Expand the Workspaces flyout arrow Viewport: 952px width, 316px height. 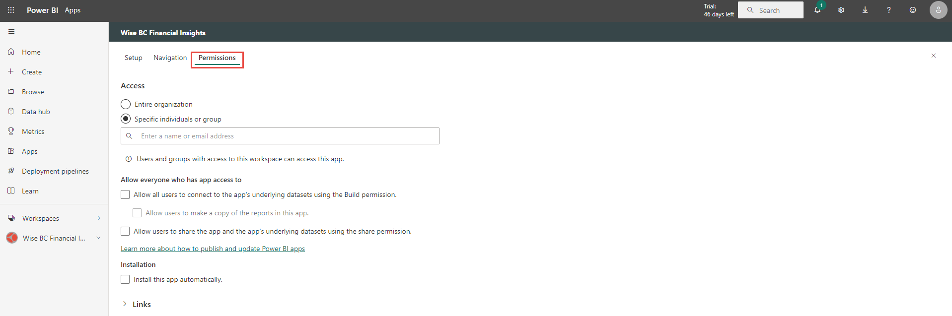tap(99, 218)
